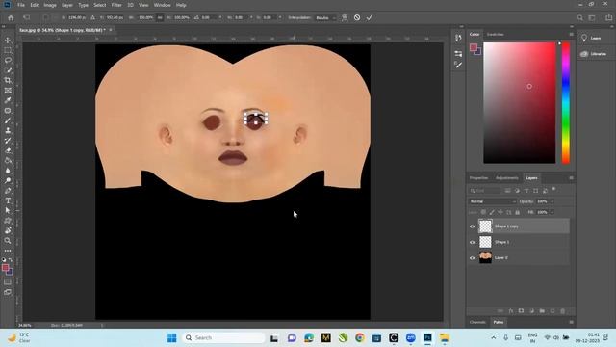Click the Home icon in options bar

tap(11, 17)
